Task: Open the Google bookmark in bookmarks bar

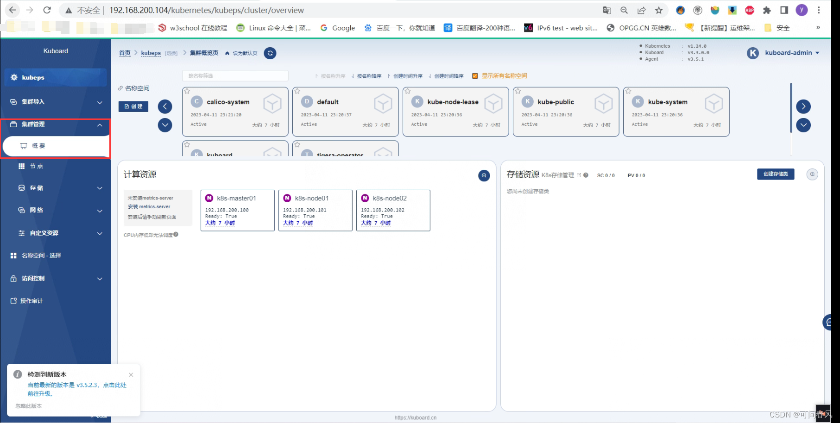Action: 338,28
